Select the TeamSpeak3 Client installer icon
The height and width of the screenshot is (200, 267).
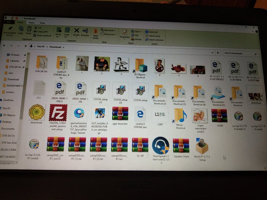(x=161, y=145)
